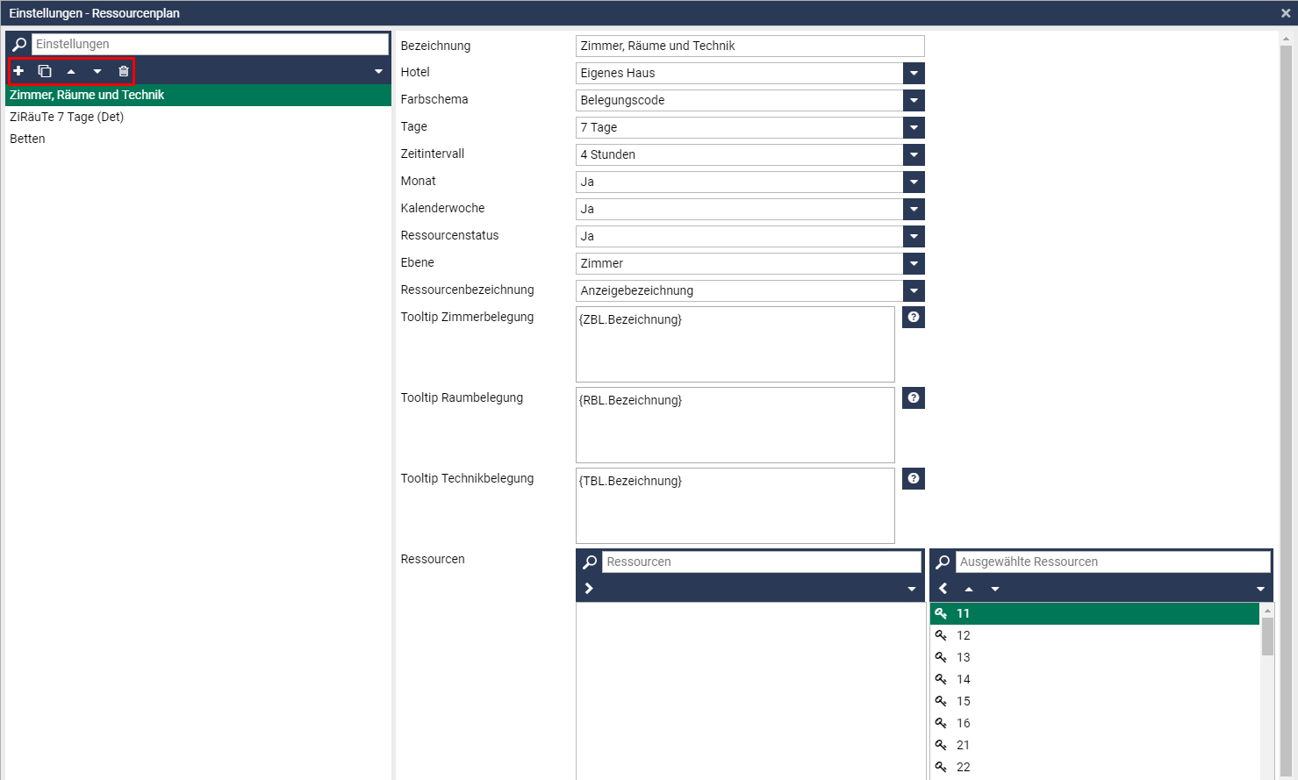Expand the Zeitintervall dropdown
1298x780 pixels.
914,154
